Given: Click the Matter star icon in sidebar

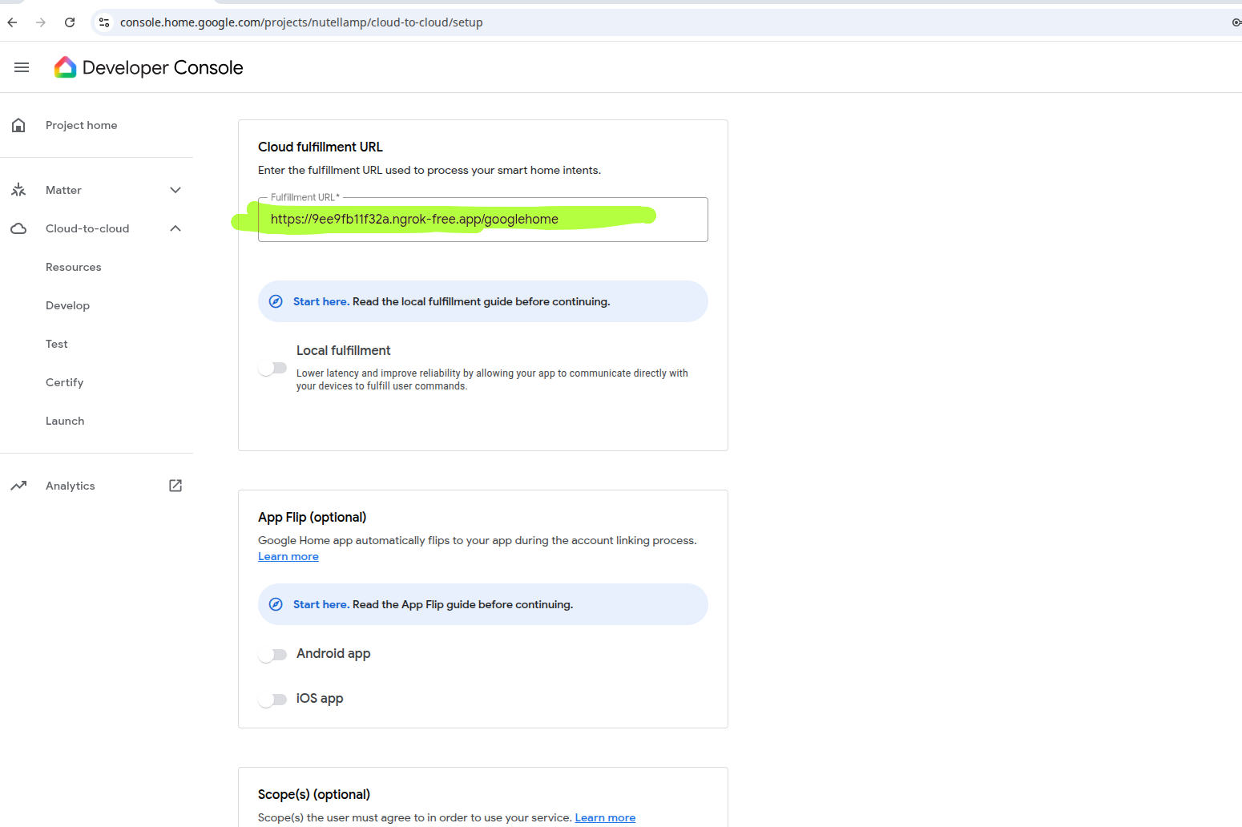Looking at the screenshot, I should pyautogui.click(x=18, y=190).
